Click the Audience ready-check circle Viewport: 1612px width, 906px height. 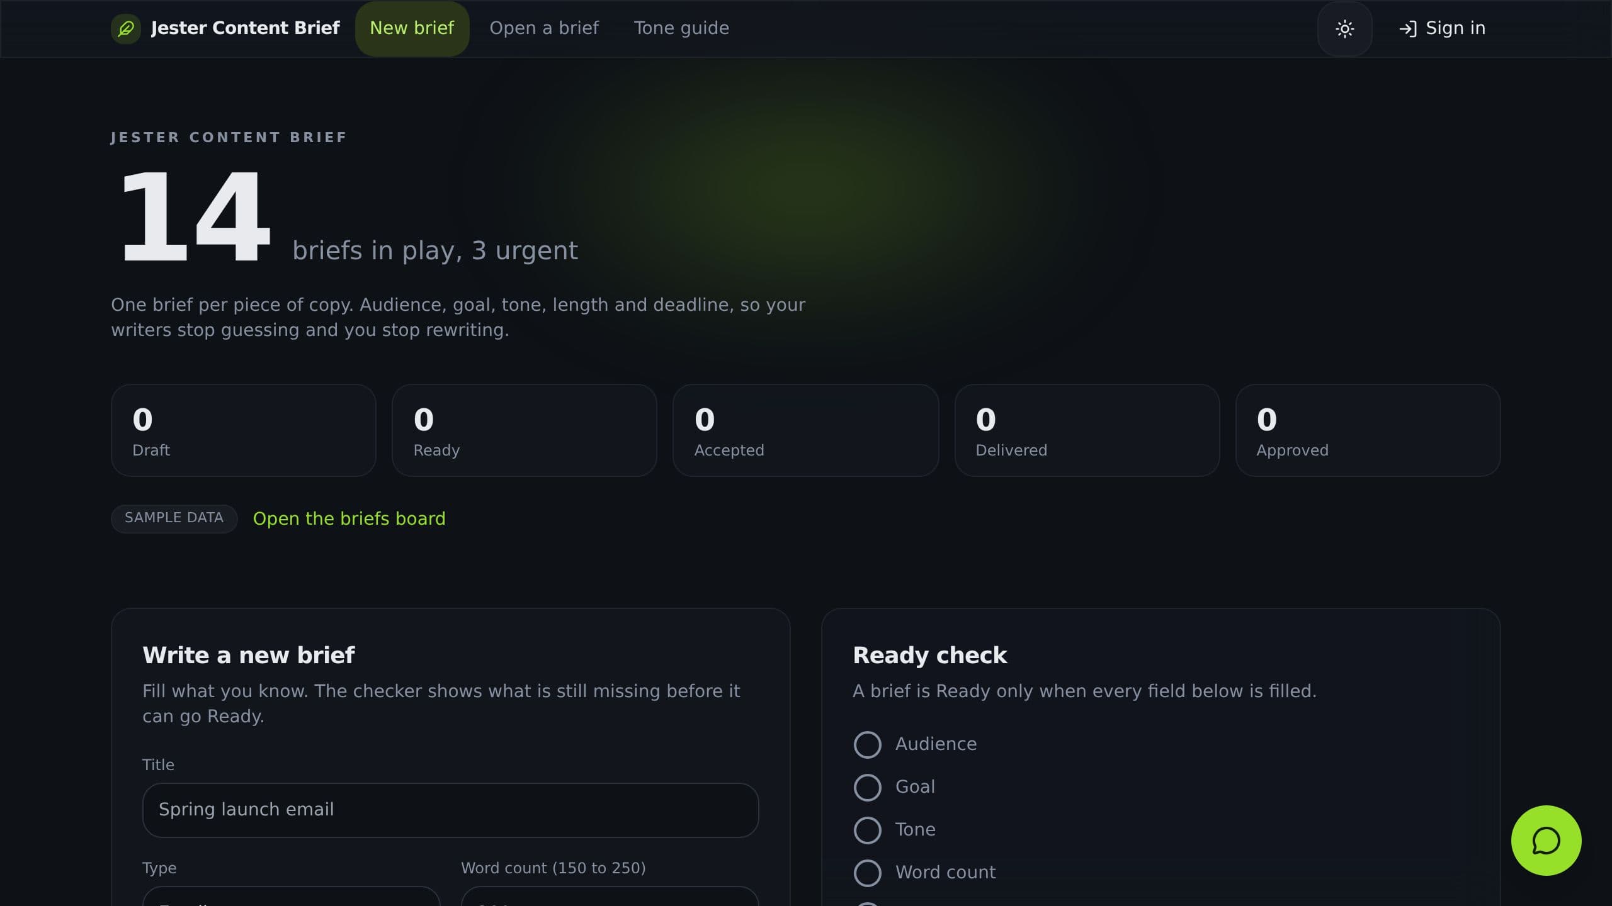pyautogui.click(x=867, y=744)
